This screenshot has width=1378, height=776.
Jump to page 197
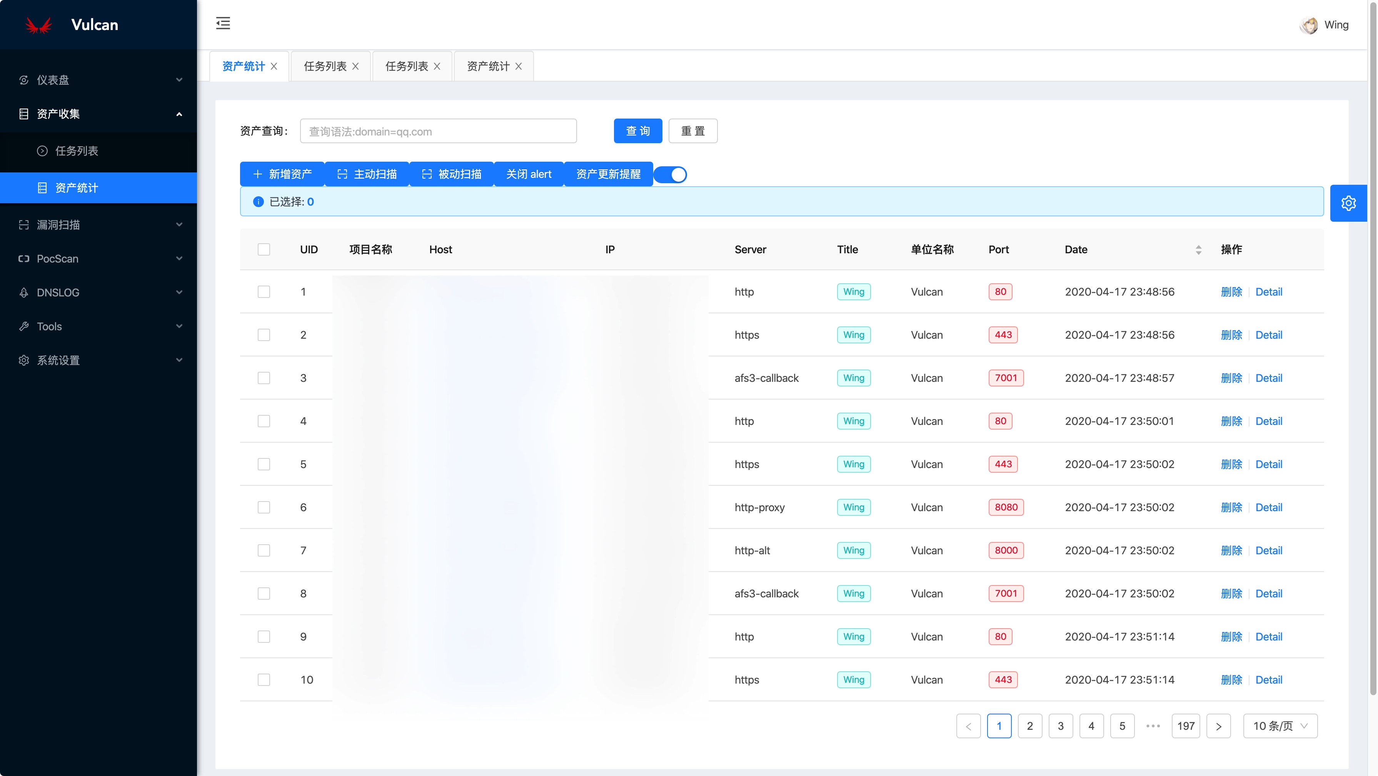pyautogui.click(x=1185, y=726)
